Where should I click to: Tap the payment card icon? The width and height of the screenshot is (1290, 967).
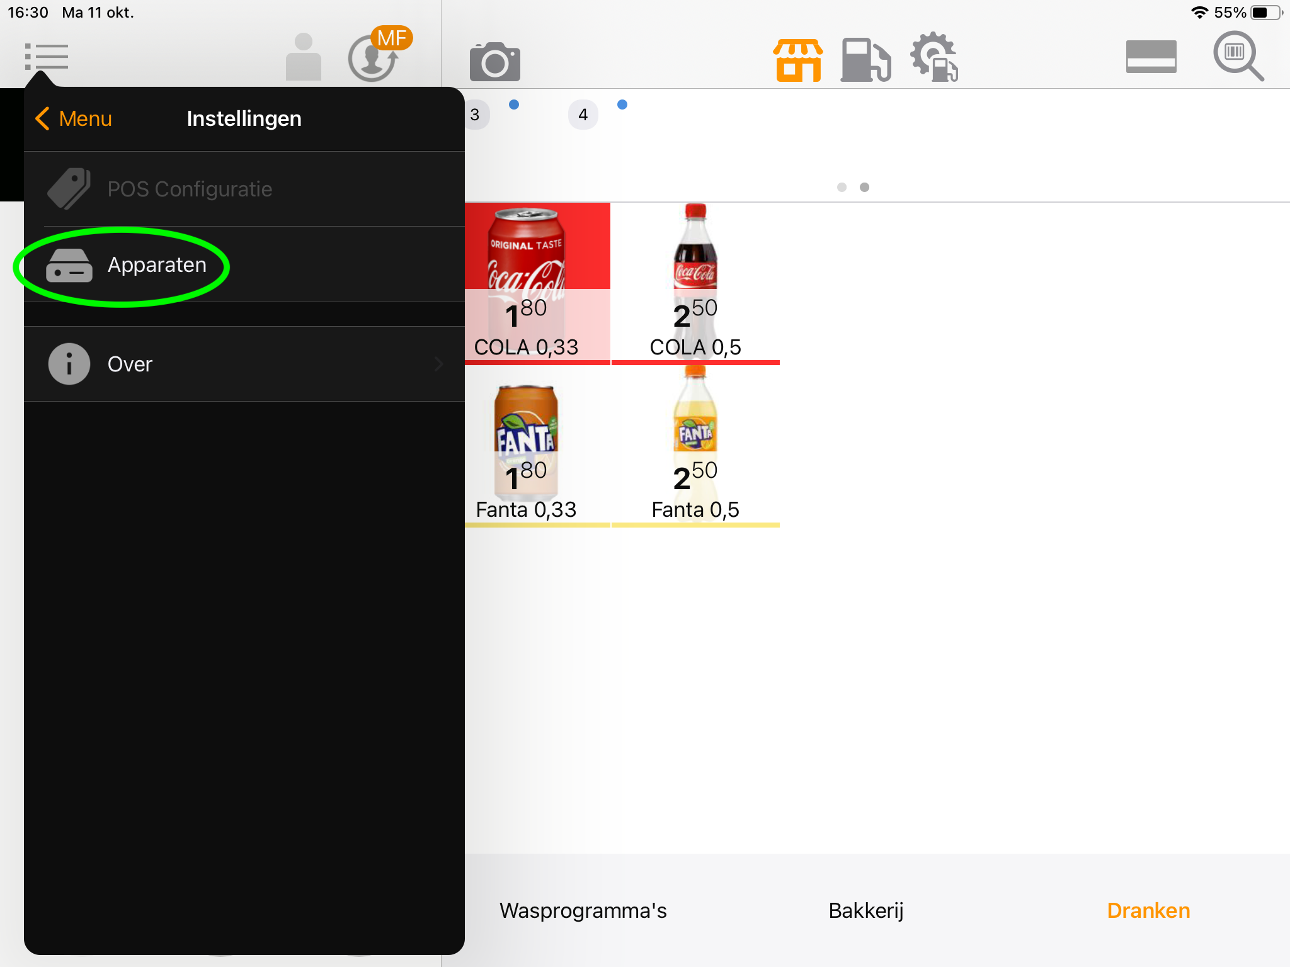coord(1151,57)
